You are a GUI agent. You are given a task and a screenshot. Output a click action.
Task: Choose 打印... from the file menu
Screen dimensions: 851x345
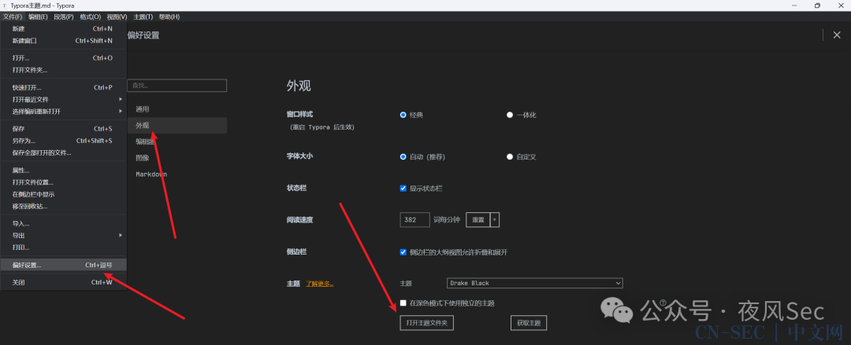click(64, 248)
